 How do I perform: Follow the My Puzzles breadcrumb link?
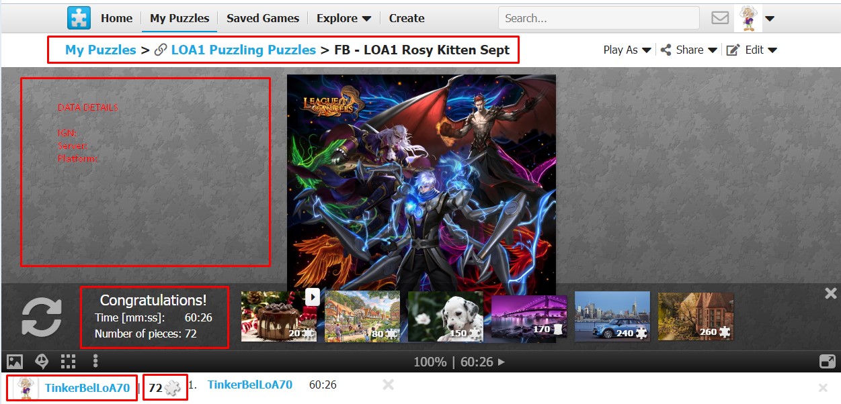[101, 50]
